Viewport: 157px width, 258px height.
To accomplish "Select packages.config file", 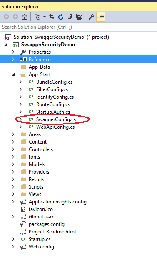I will point(47,224).
